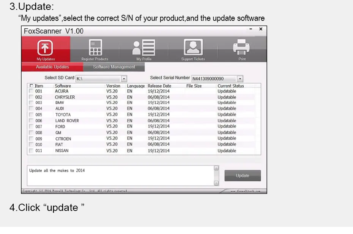353x234 pixels.
Task: Select the LAND ROVER software name
Action: [x=67, y=120]
